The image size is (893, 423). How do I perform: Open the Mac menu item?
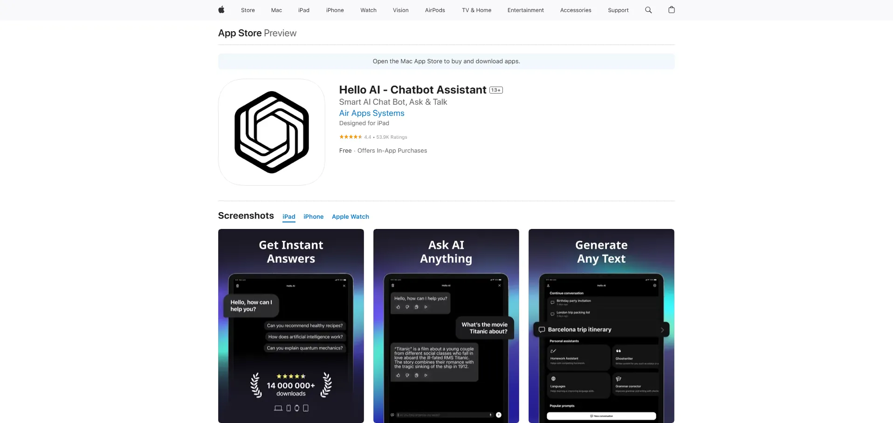(276, 10)
